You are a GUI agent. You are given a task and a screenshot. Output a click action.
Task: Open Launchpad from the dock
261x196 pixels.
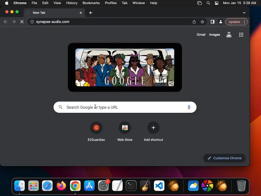click(33, 186)
